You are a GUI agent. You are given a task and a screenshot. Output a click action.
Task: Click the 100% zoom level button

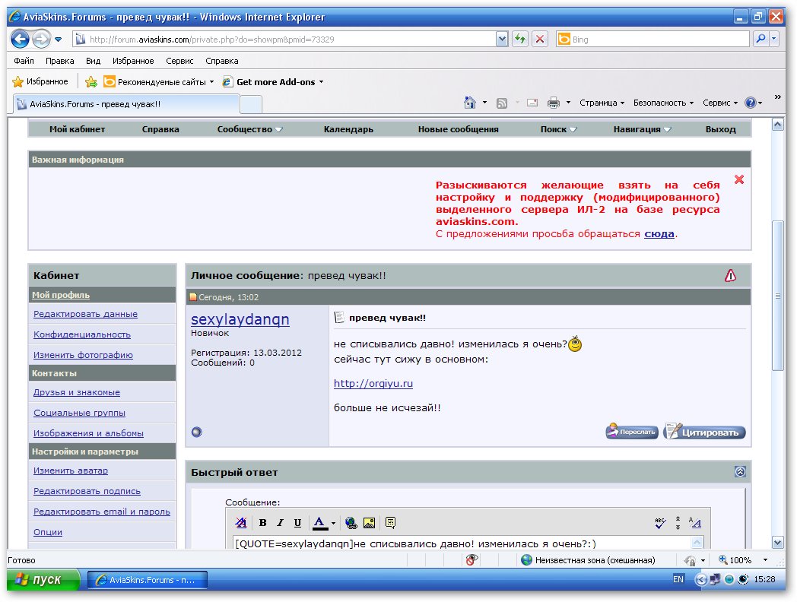(735, 560)
